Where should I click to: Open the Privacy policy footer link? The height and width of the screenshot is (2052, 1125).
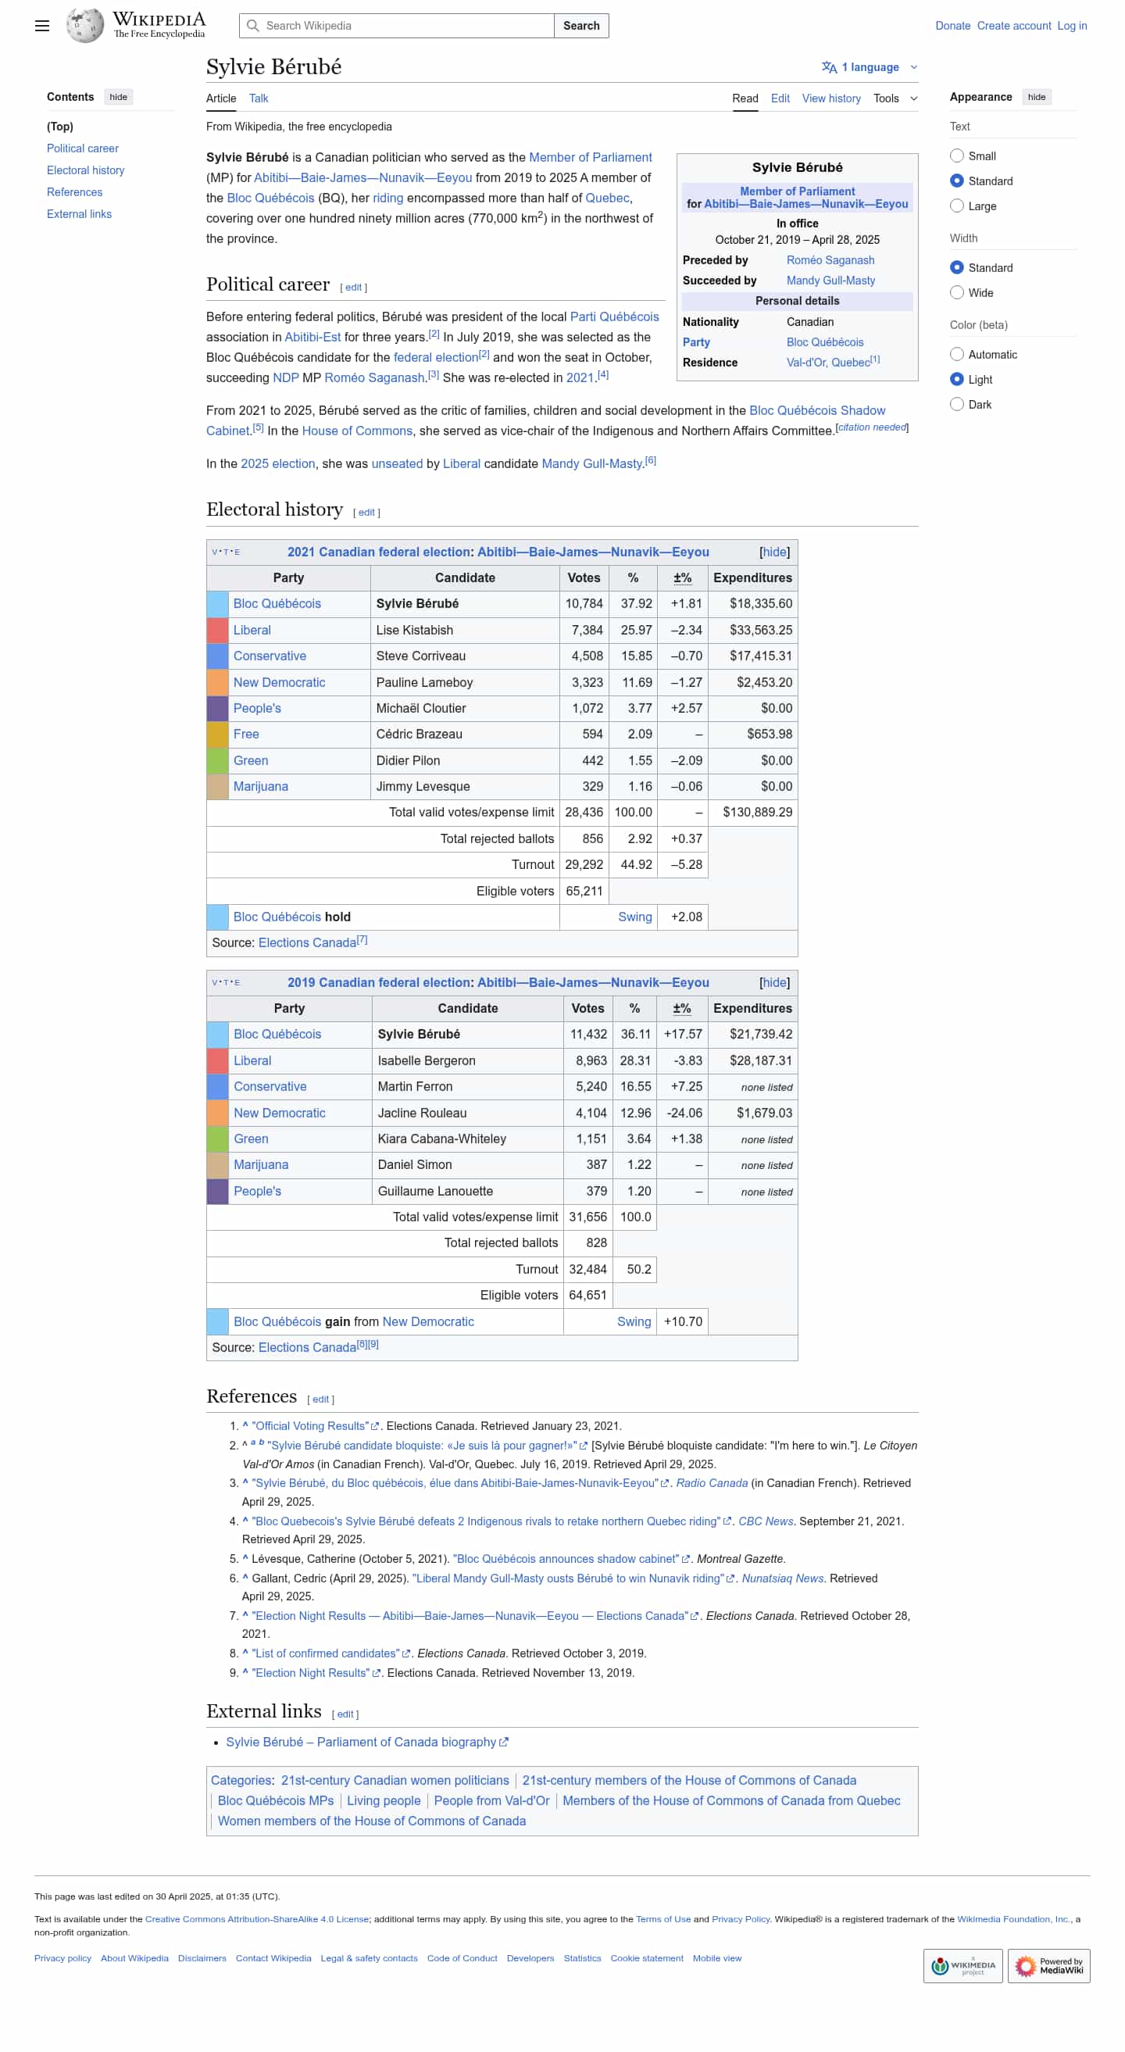tap(63, 1959)
